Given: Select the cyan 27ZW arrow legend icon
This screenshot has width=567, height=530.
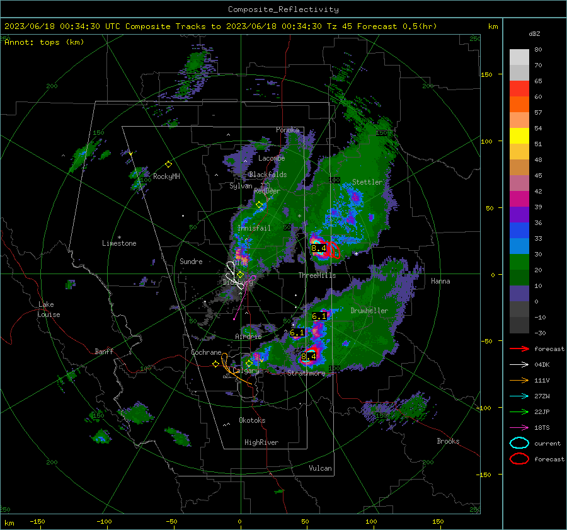Looking at the screenshot, I should click(x=519, y=396).
